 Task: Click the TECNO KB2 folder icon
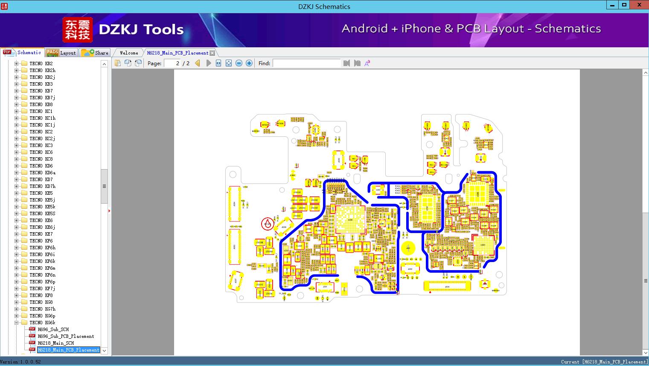point(24,63)
